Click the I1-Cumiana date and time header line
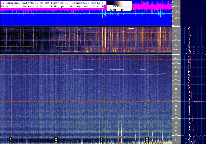Viewport: 206px width, 144px height. point(52,3)
